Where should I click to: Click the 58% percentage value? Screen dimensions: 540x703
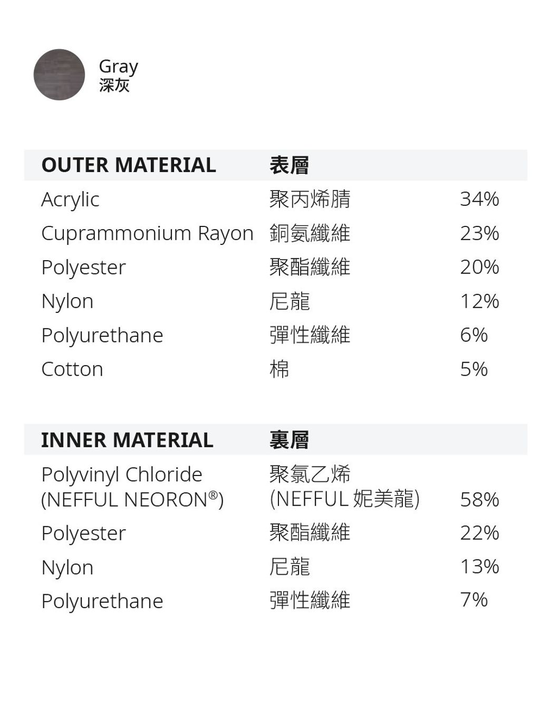(x=479, y=499)
